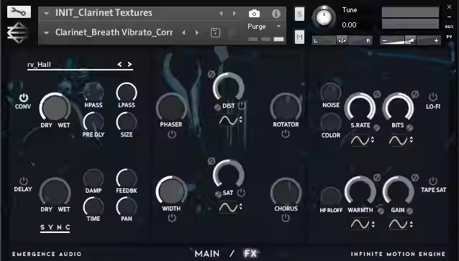This screenshot has height=261, width=459.
Task: Open the GAIN waveform stepper arrows
Action: (x=412, y=224)
